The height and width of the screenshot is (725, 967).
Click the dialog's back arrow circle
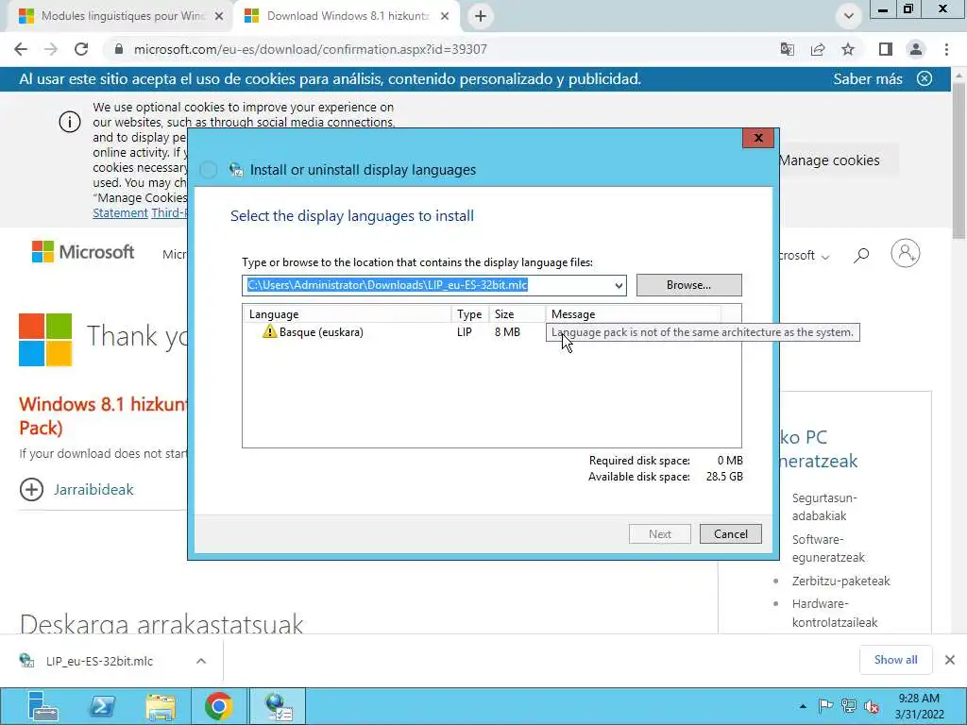(x=209, y=170)
